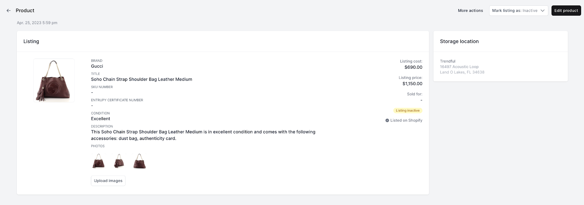Screen dimensions: 584x205
Task: Select the third photo thumbnail
Action: (139, 161)
